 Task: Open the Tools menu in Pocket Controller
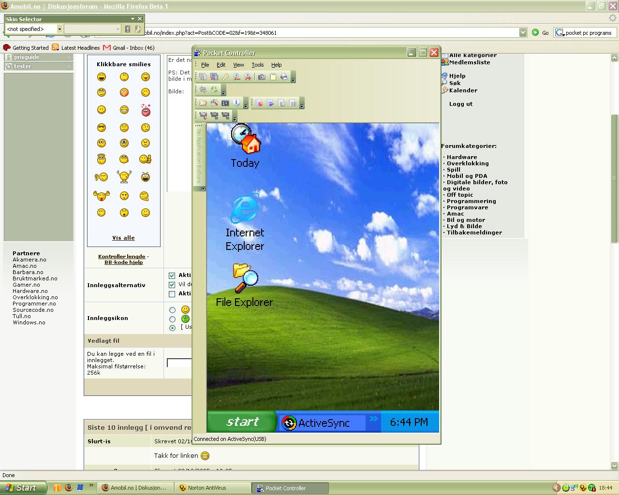tap(258, 65)
